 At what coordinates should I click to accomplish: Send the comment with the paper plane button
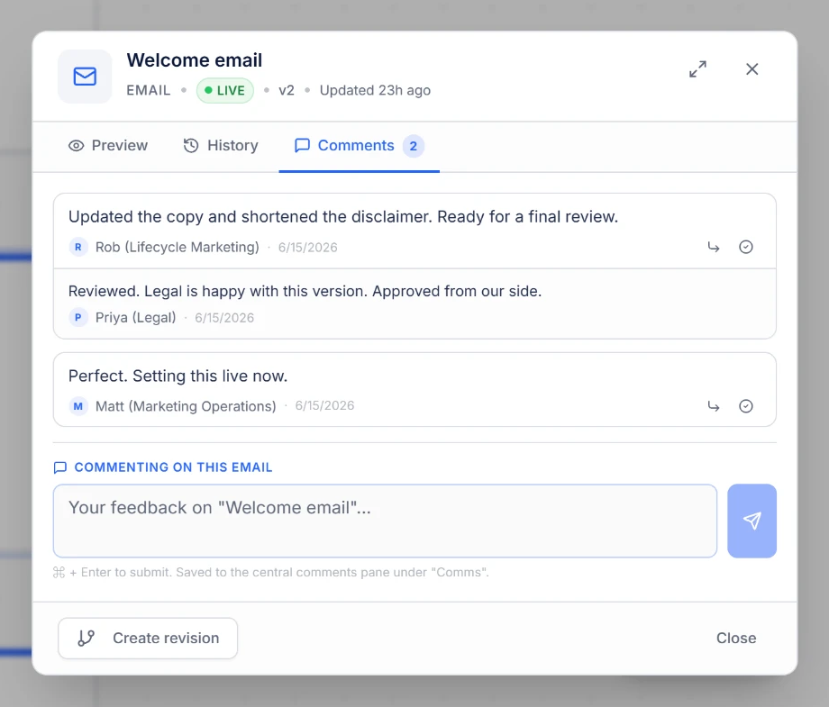point(752,521)
